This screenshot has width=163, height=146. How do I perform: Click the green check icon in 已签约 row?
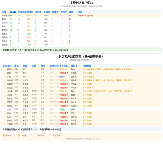[x=84, y=109]
